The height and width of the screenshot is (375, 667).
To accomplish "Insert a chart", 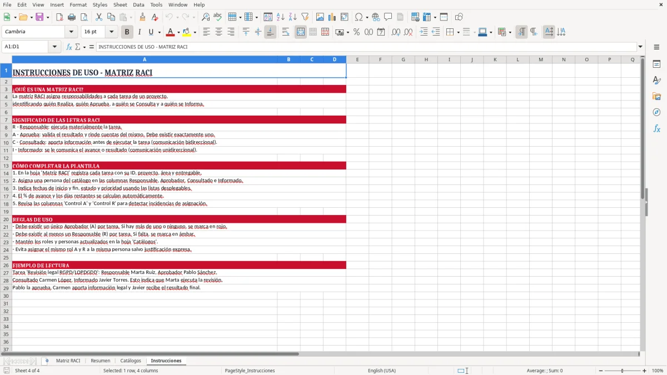I will pos(332,17).
